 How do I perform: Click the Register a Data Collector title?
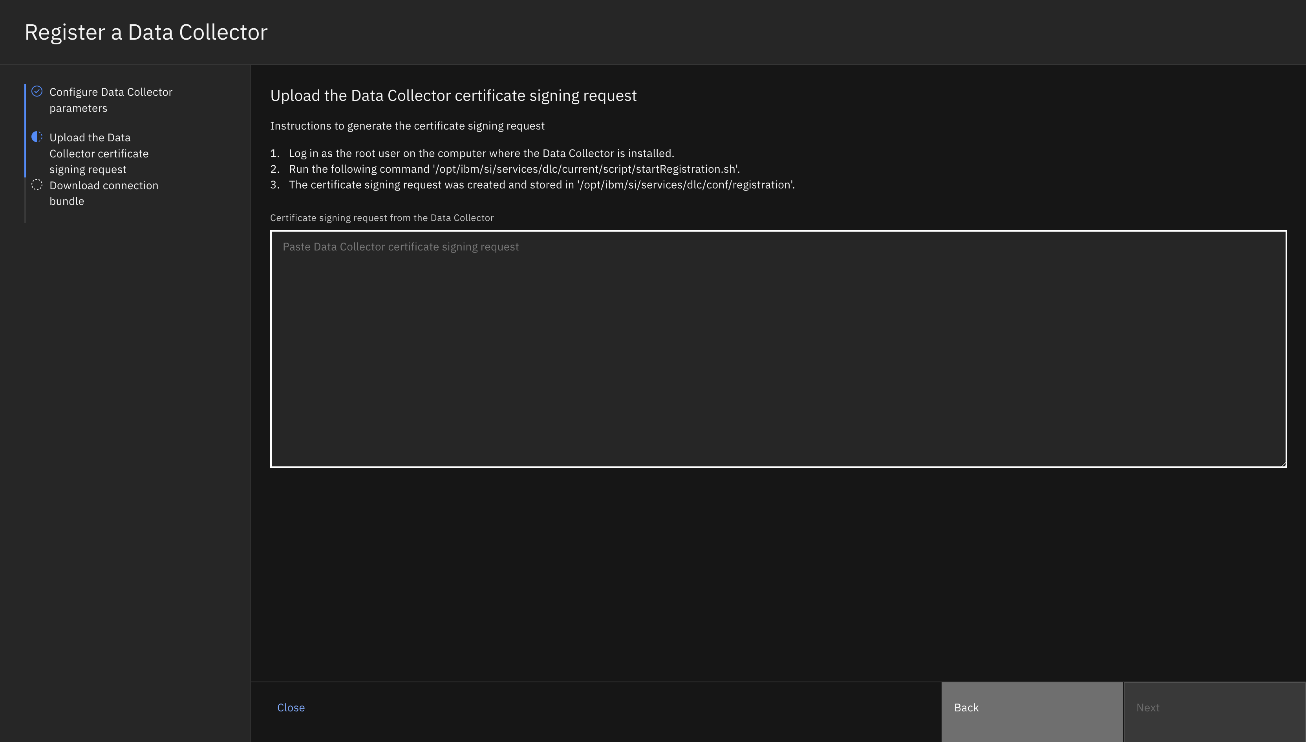click(146, 32)
